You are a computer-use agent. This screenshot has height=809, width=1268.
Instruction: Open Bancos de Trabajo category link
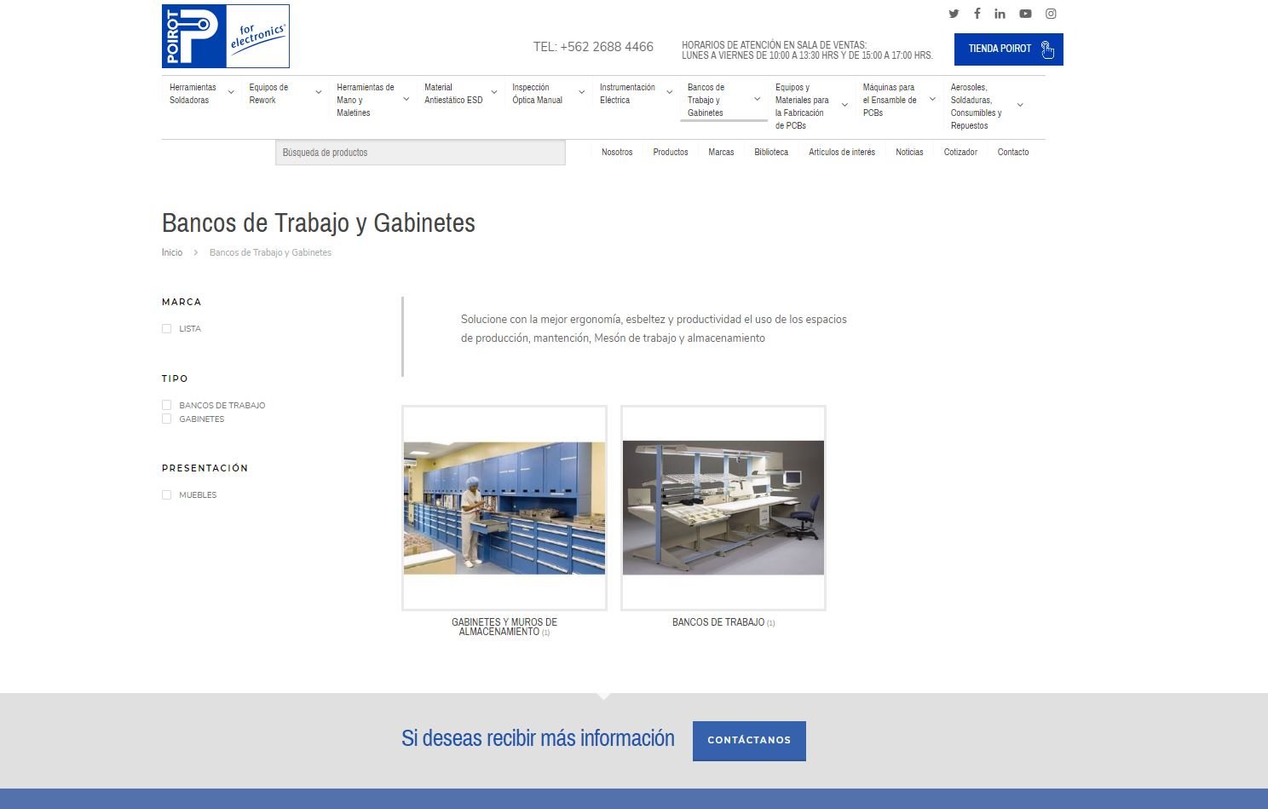tap(723, 623)
